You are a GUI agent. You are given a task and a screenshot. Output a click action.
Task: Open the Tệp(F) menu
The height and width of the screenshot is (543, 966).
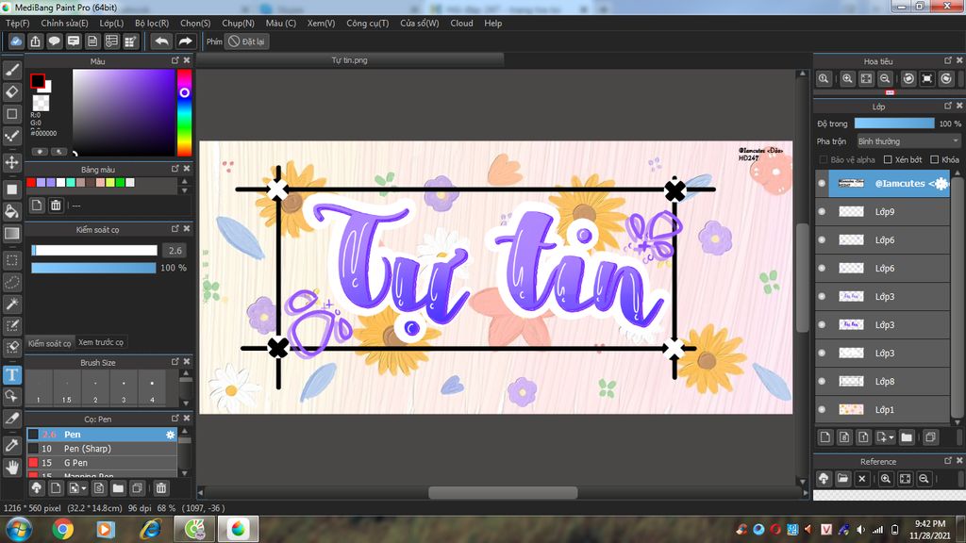(18, 23)
